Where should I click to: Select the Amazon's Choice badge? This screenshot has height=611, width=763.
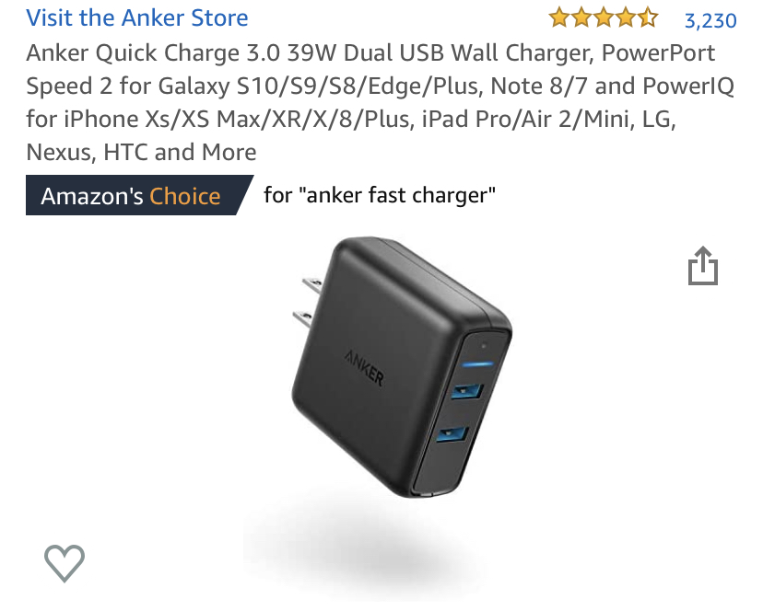[x=139, y=195]
